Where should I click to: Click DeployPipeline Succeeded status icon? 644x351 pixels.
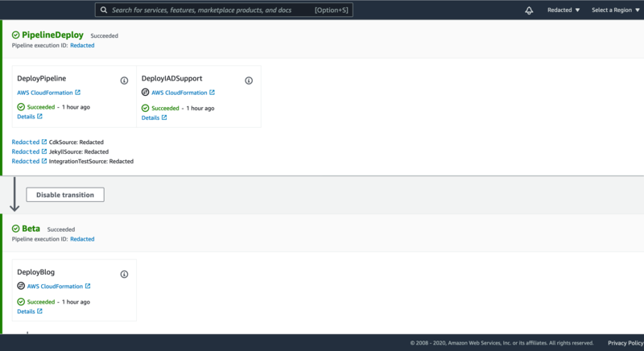click(21, 107)
